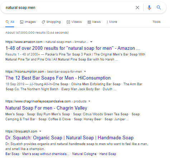Click into the search text field

pos(69,8)
